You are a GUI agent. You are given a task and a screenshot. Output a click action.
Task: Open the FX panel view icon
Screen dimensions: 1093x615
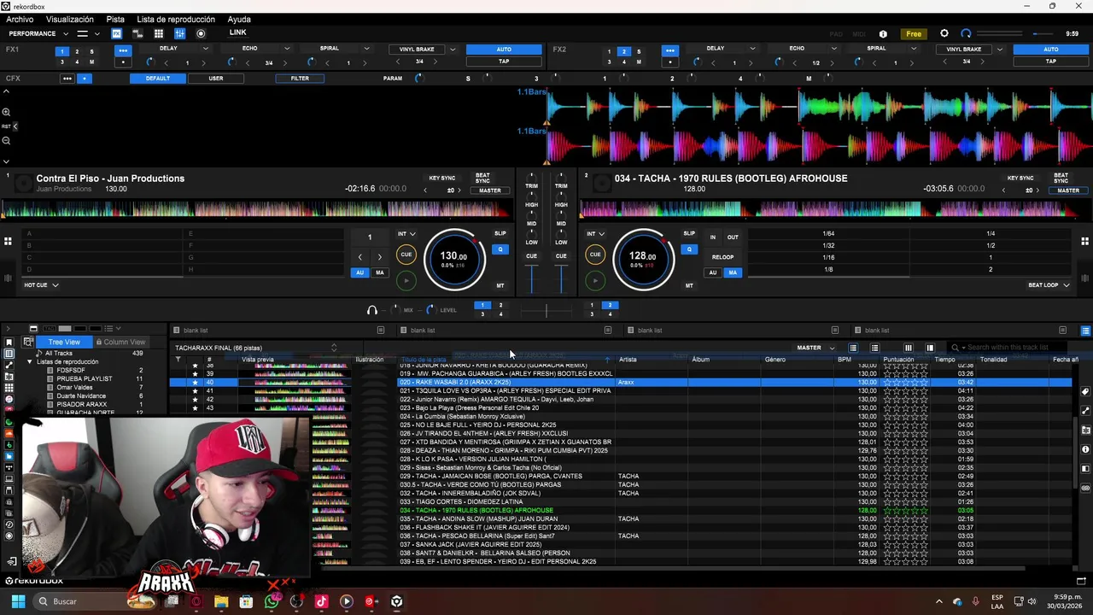coord(116,33)
